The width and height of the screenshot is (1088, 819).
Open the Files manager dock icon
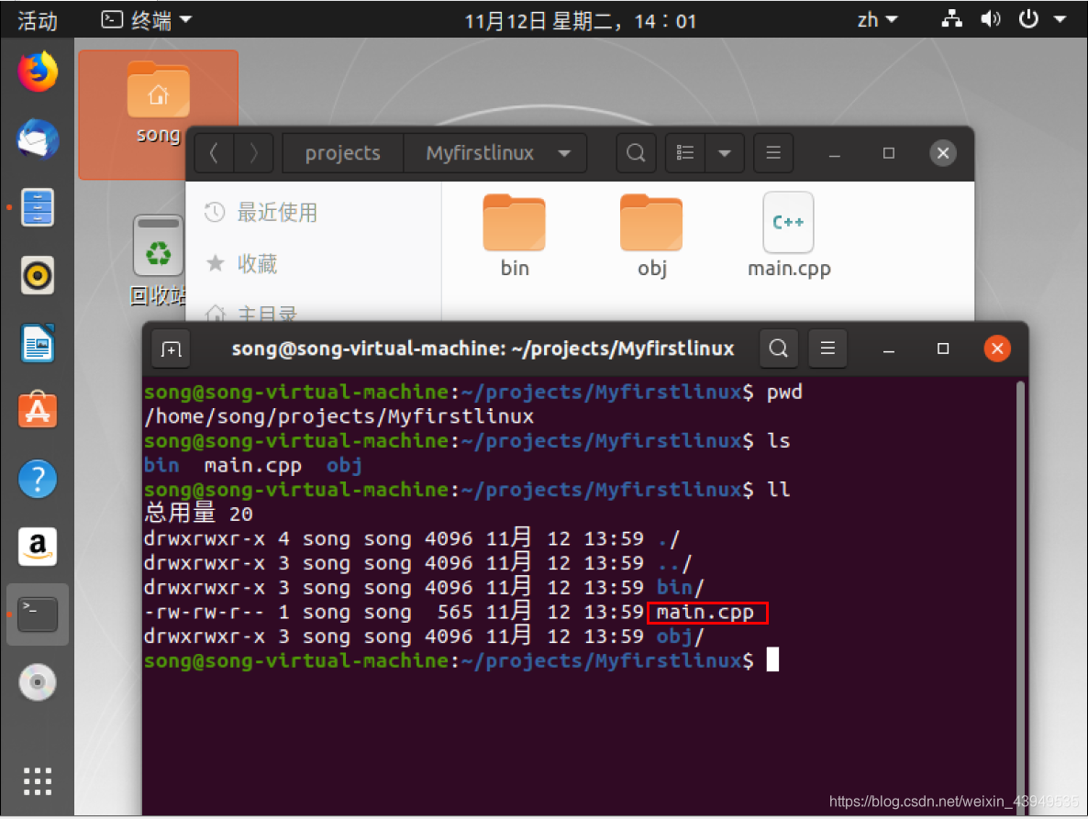(39, 207)
